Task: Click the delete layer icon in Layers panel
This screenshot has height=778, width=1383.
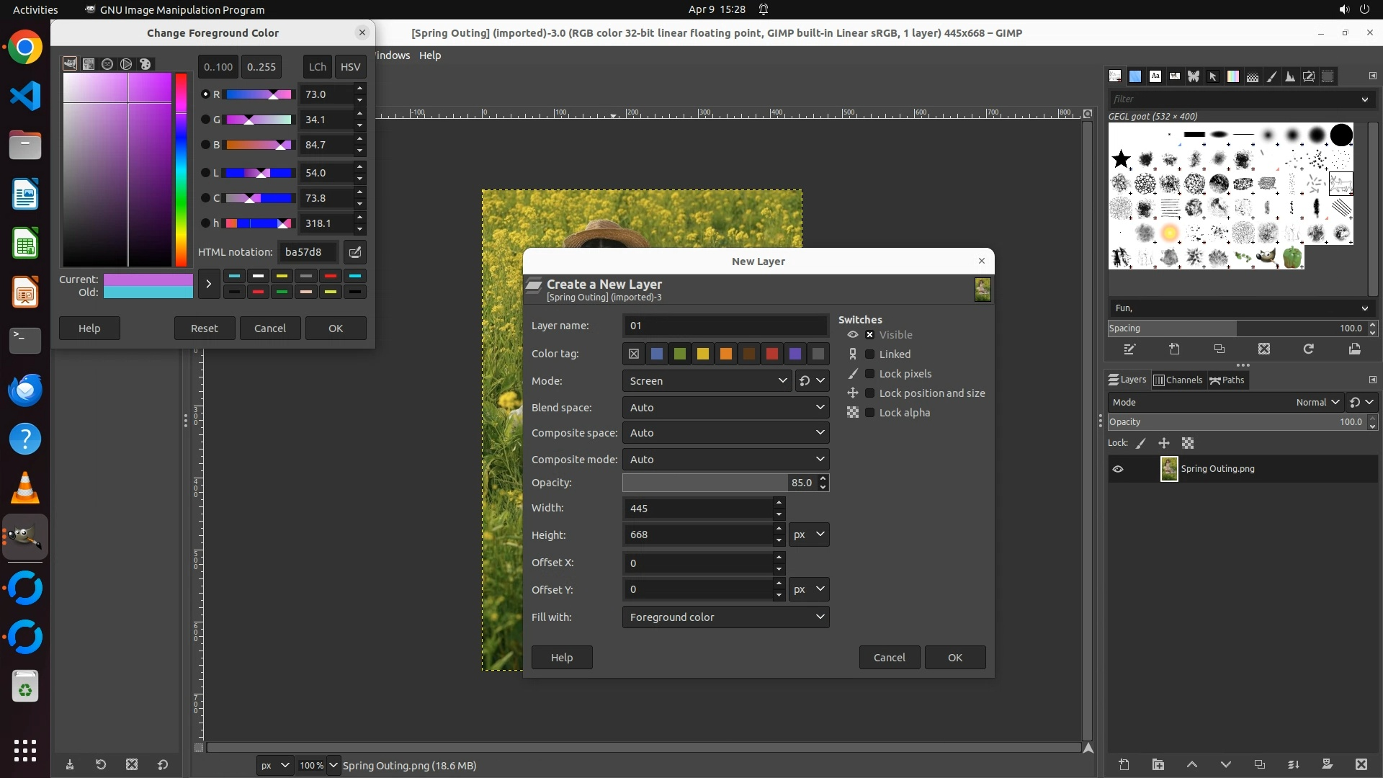Action: [x=1361, y=764]
